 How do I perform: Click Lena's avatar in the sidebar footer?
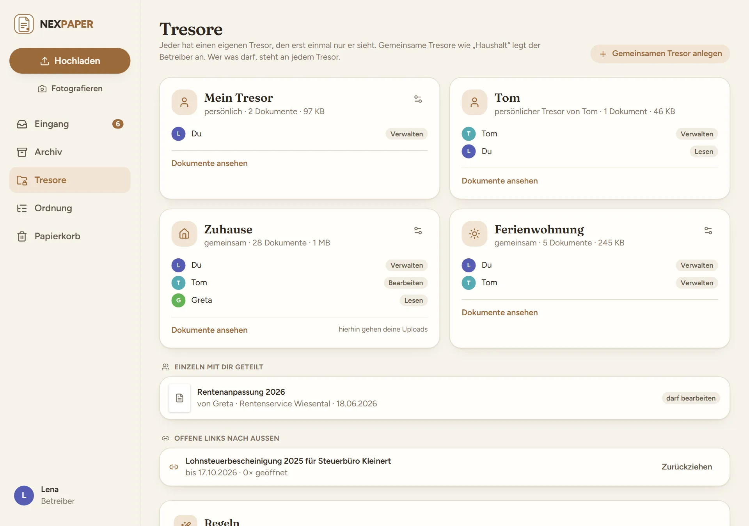point(24,495)
